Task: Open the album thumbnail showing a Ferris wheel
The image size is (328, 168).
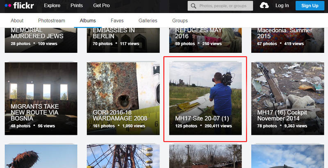Action: coord(123,156)
